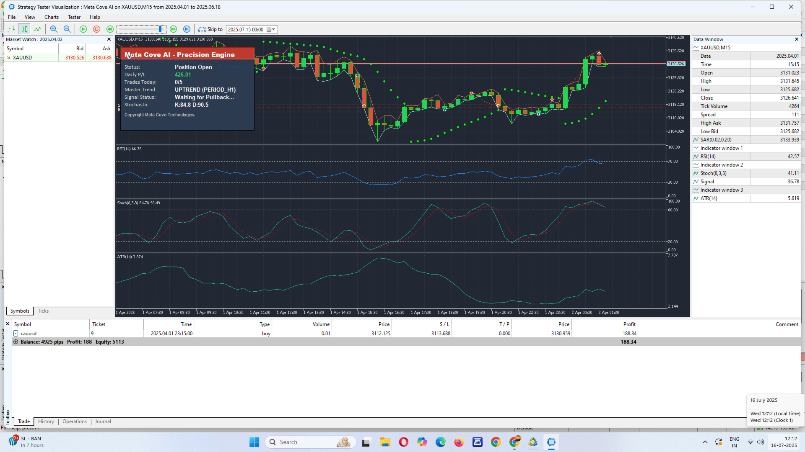Expand the Balance summary row
This screenshot has width=805, height=452.
(x=16, y=342)
